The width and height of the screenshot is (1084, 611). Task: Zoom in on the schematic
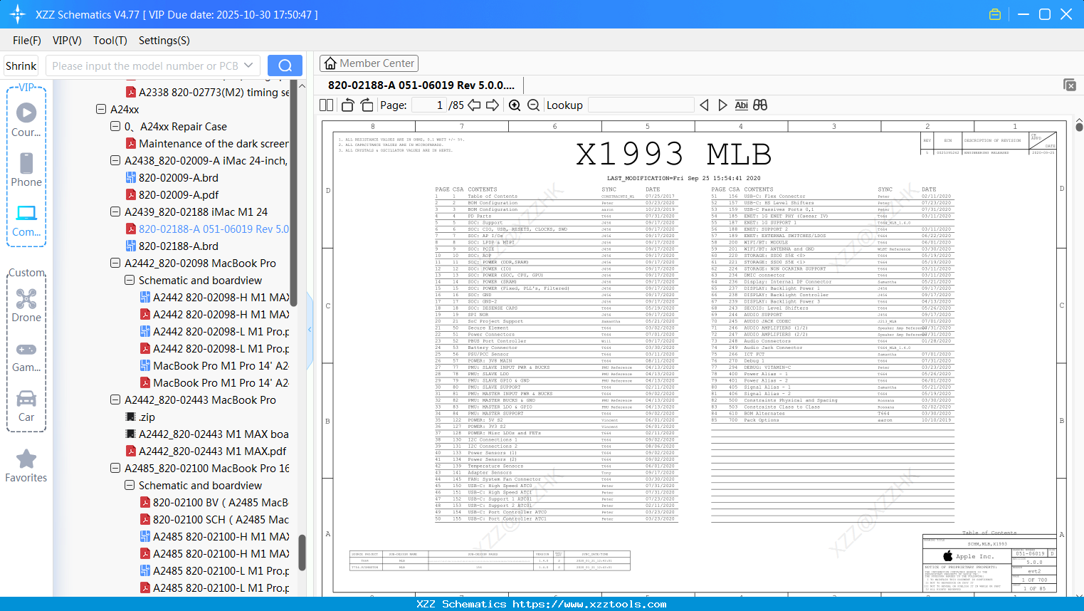[x=515, y=105]
